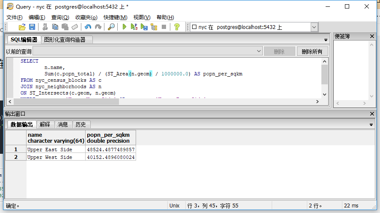Image resolution: width=380 pixels, height=213 pixels.
Task: Click SQL editor vertical scrollbar up arrow
Action: click(324, 61)
